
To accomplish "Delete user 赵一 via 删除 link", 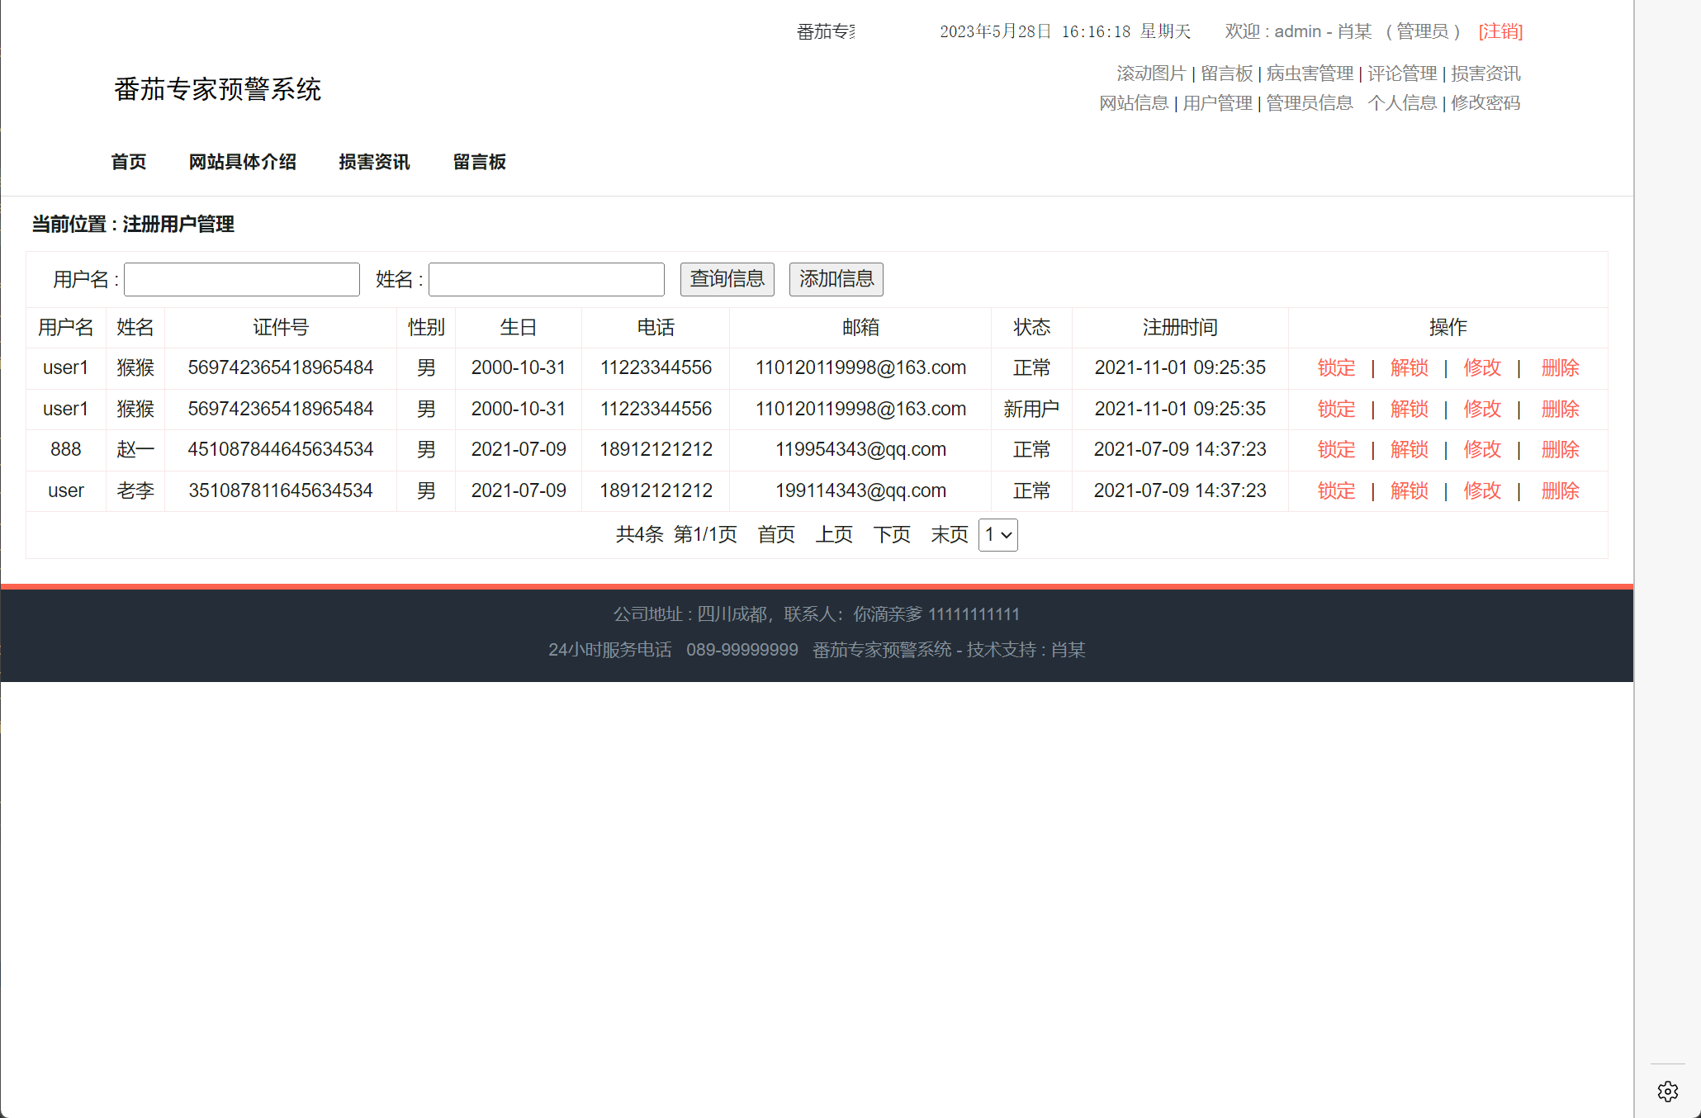I will click(1560, 450).
